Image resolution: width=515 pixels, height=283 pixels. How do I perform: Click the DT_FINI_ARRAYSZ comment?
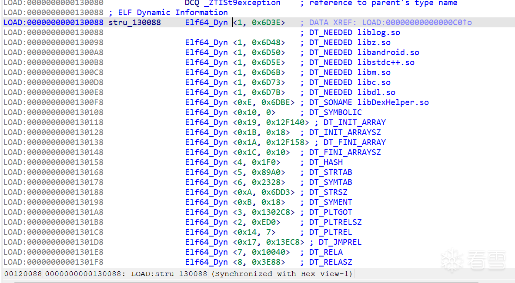coord(345,152)
